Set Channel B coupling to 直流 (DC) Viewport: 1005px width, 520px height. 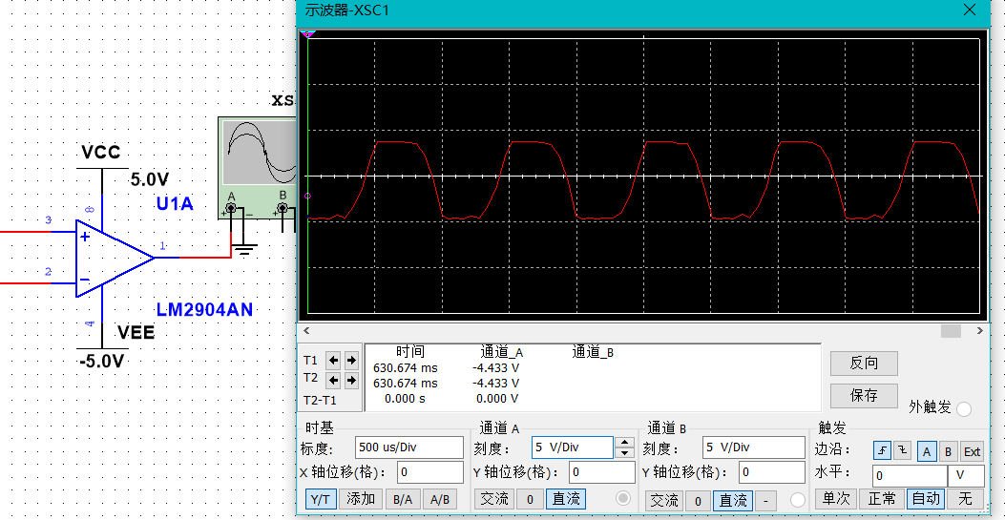coord(733,500)
